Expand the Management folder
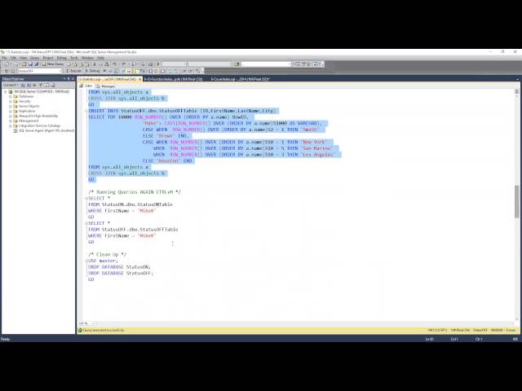Screen dimensions: 522x391 [11, 121]
